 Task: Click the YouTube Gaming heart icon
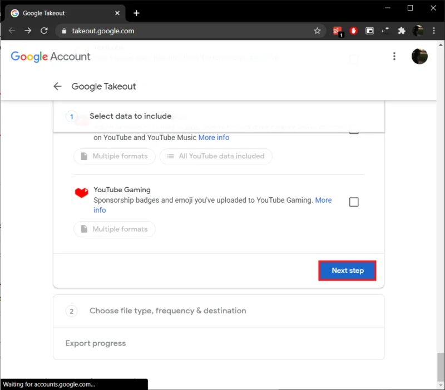pos(81,192)
